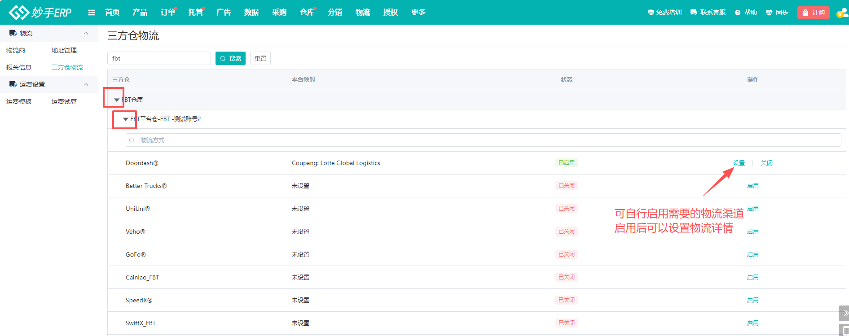Disable Doordash channel via 关闭
The image size is (849, 336).
(766, 163)
